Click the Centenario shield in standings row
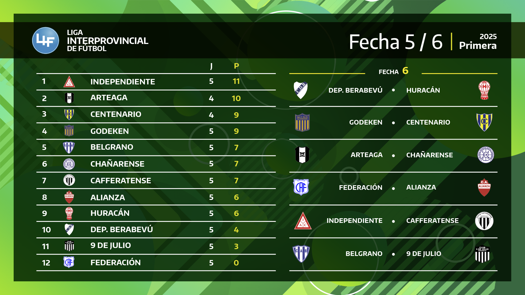 point(69,114)
